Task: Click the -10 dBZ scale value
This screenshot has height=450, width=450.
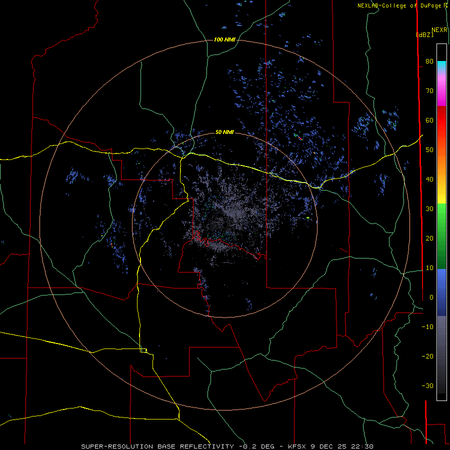Action: coord(427,327)
